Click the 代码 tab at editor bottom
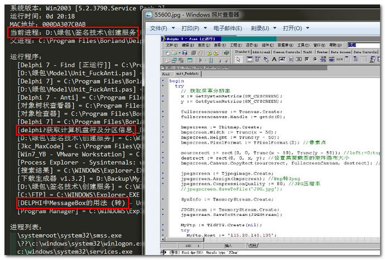This screenshot has height=260, width=385. click(x=253, y=245)
